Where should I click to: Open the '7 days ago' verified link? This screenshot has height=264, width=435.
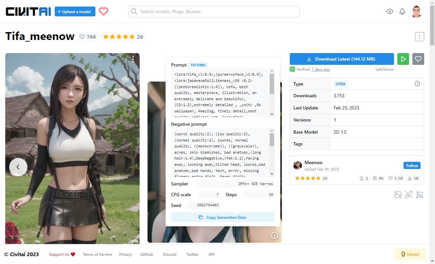pyautogui.click(x=321, y=69)
